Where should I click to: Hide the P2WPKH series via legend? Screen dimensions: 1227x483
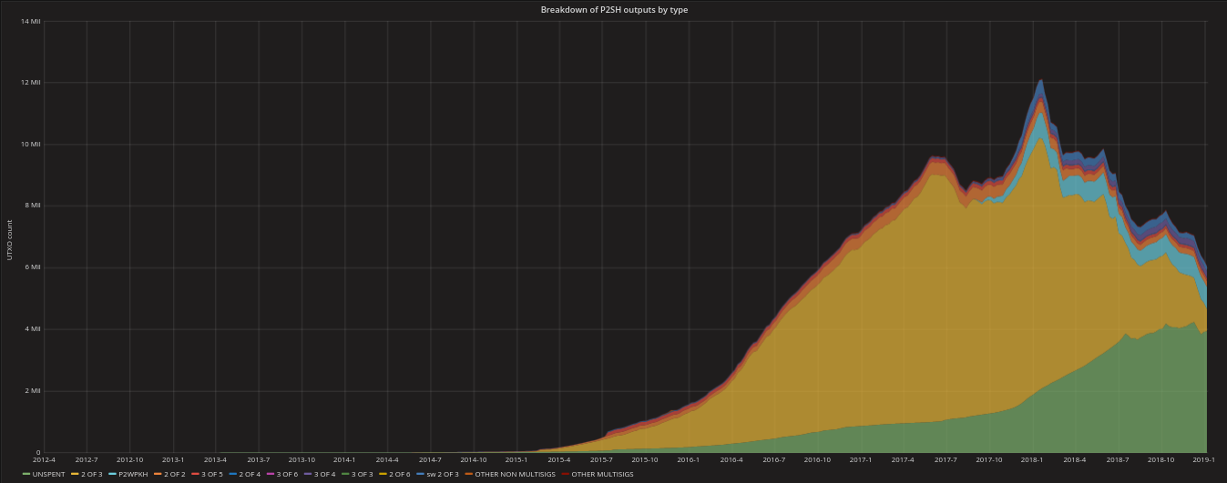(x=134, y=474)
